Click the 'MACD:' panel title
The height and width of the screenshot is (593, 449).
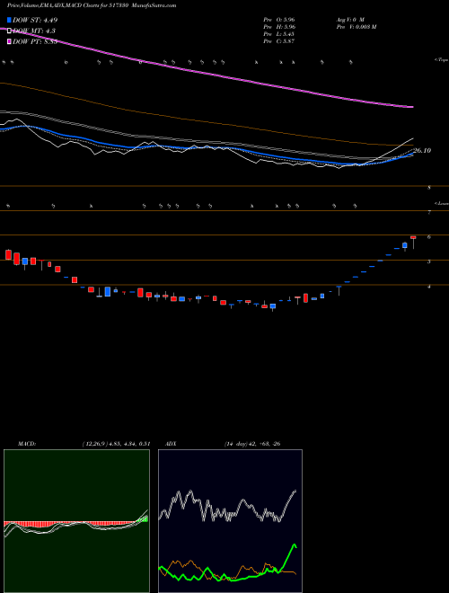coord(27,444)
